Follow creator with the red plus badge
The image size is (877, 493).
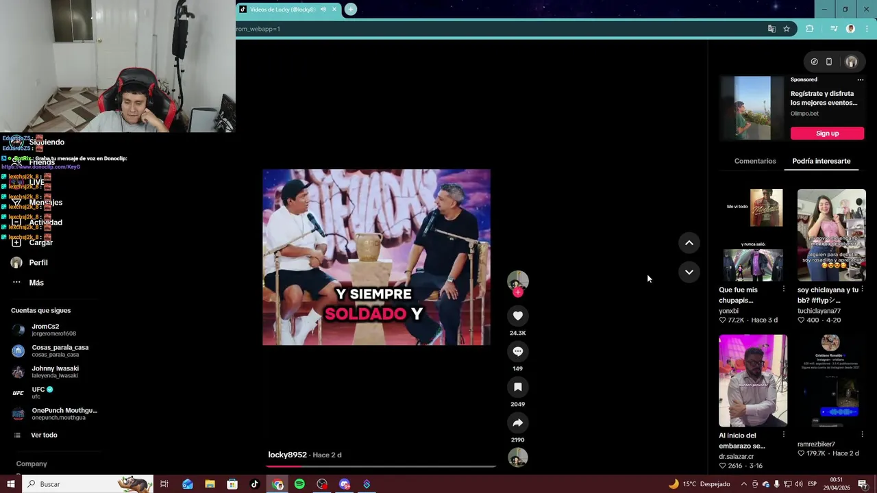pyautogui.click(x=518, y=292)
